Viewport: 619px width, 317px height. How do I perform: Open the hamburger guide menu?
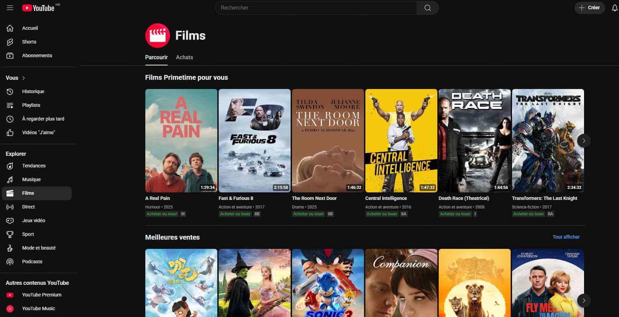(x=10, y=8)
